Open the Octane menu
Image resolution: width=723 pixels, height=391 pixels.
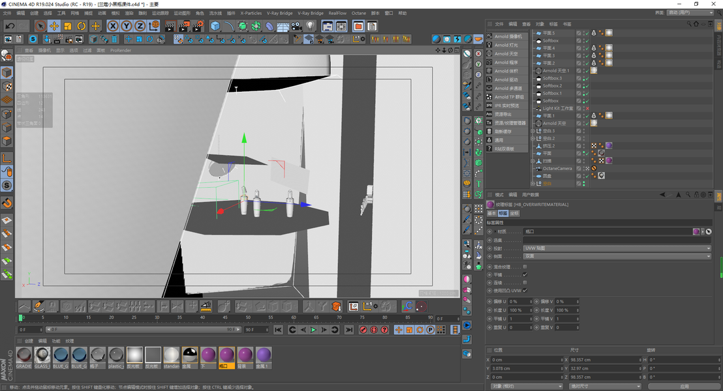click(359, 13)
